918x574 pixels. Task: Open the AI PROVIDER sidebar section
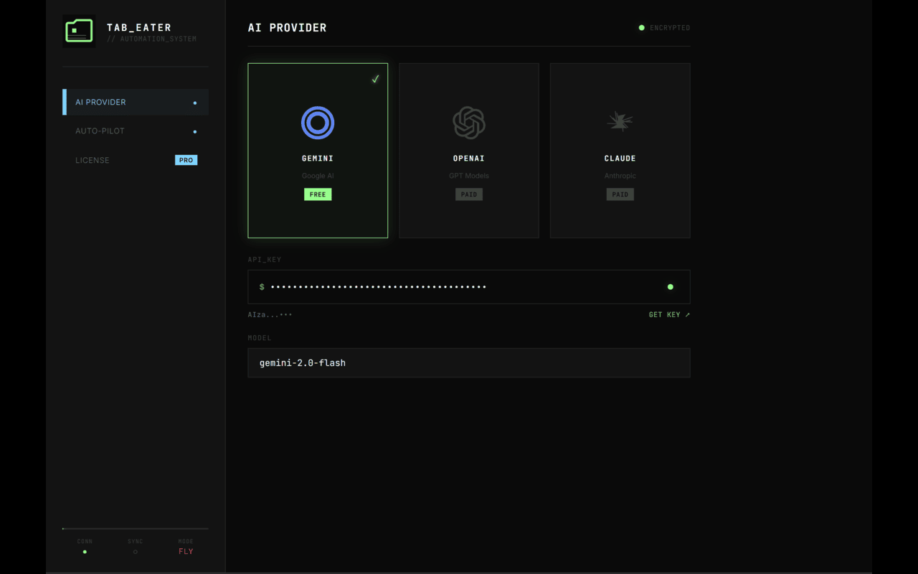coord(136,102)
